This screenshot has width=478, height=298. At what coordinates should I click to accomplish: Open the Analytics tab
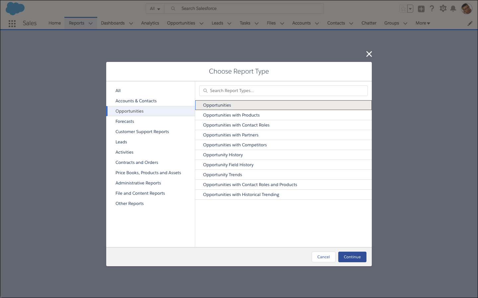click(150, 23)
